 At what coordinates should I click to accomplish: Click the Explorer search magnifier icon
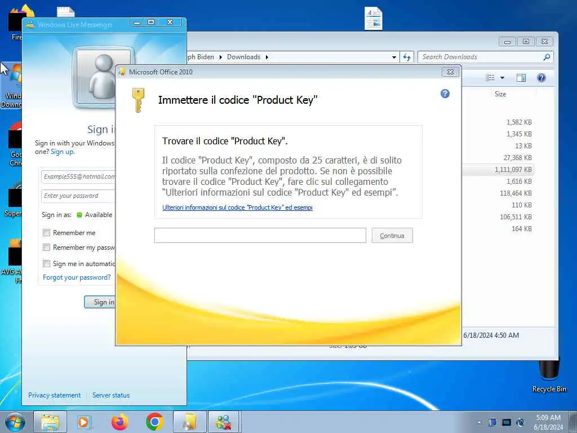[547, 57]
